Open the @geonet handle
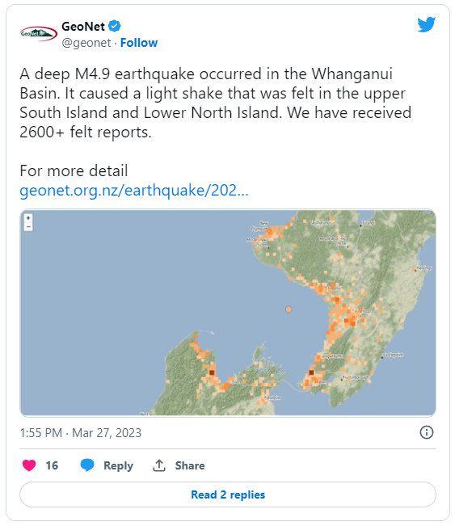The width and height of the screenshot is (455, 526). (86, 43)
